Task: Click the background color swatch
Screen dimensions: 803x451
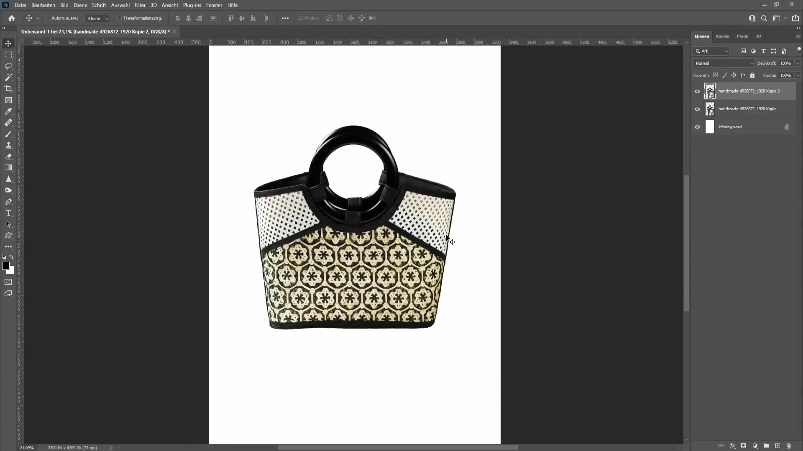Action: pos(12,271)
